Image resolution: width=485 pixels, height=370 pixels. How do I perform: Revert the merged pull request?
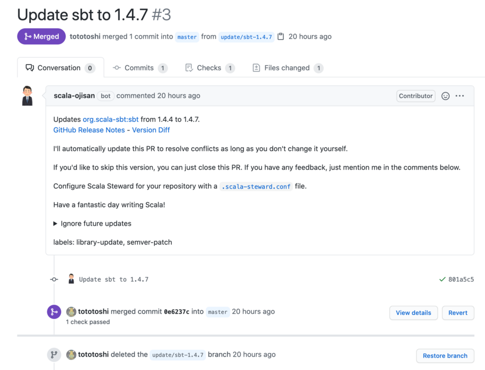[x=458, y=313]
